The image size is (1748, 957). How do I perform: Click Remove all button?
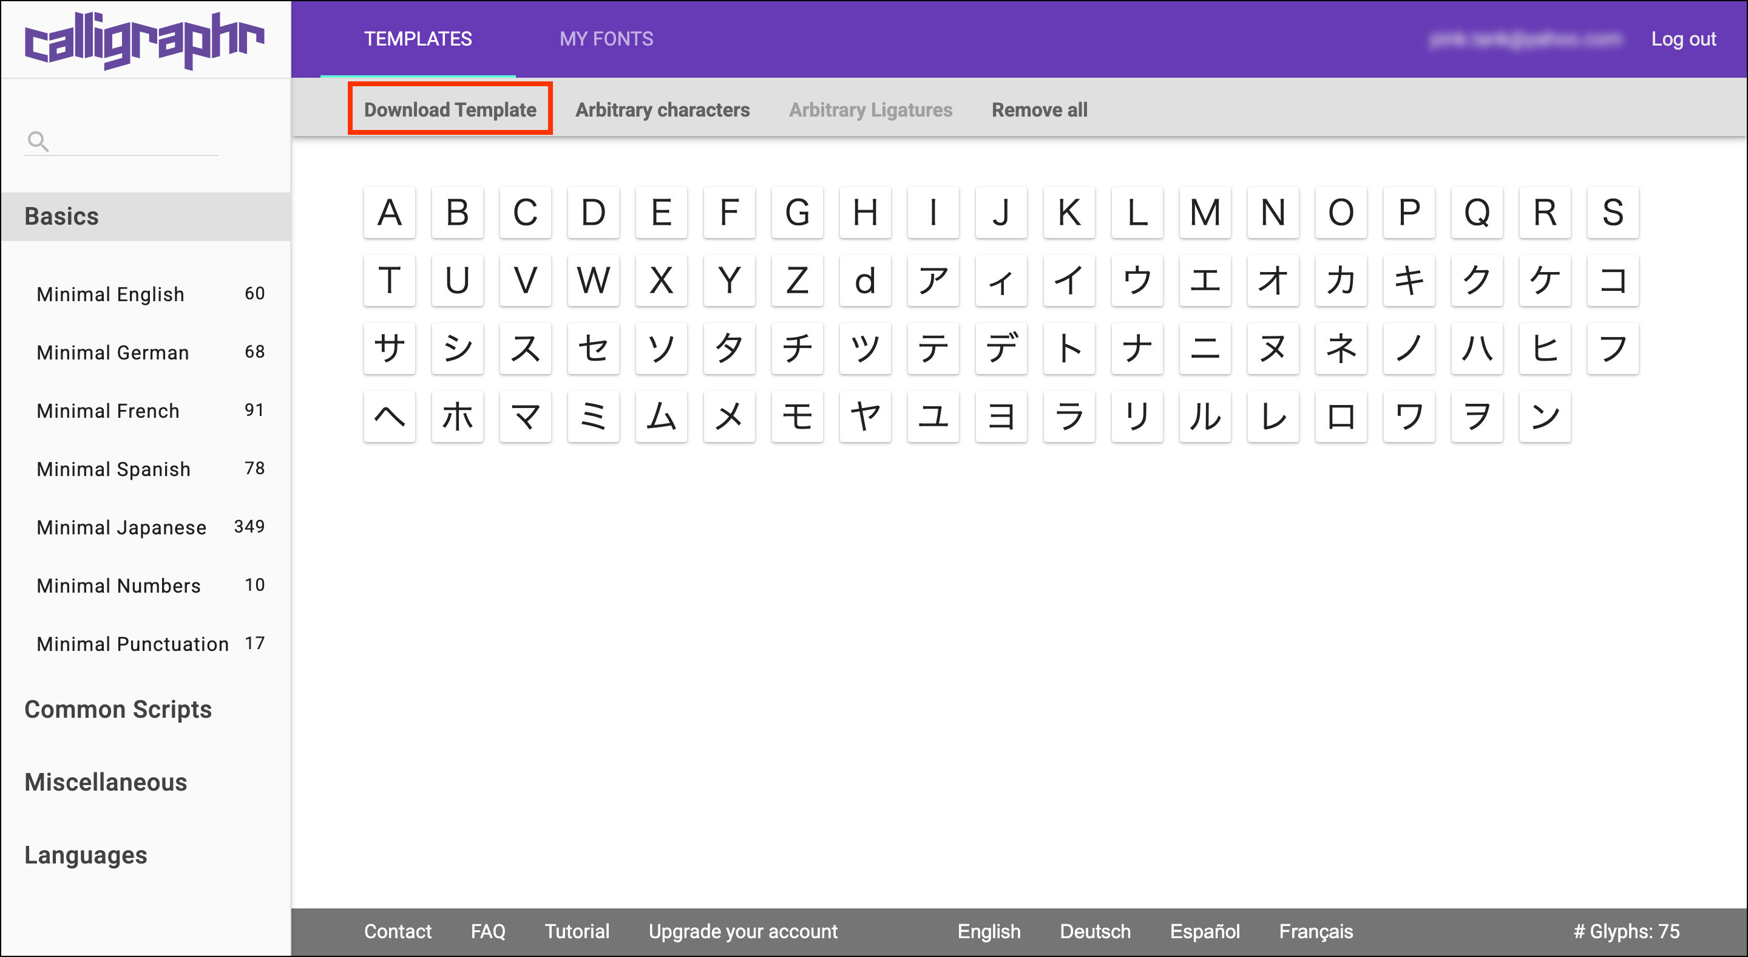point(1039,109)
